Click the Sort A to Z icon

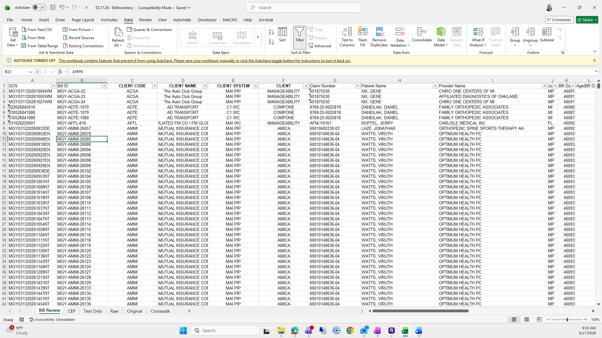[272, 32]
